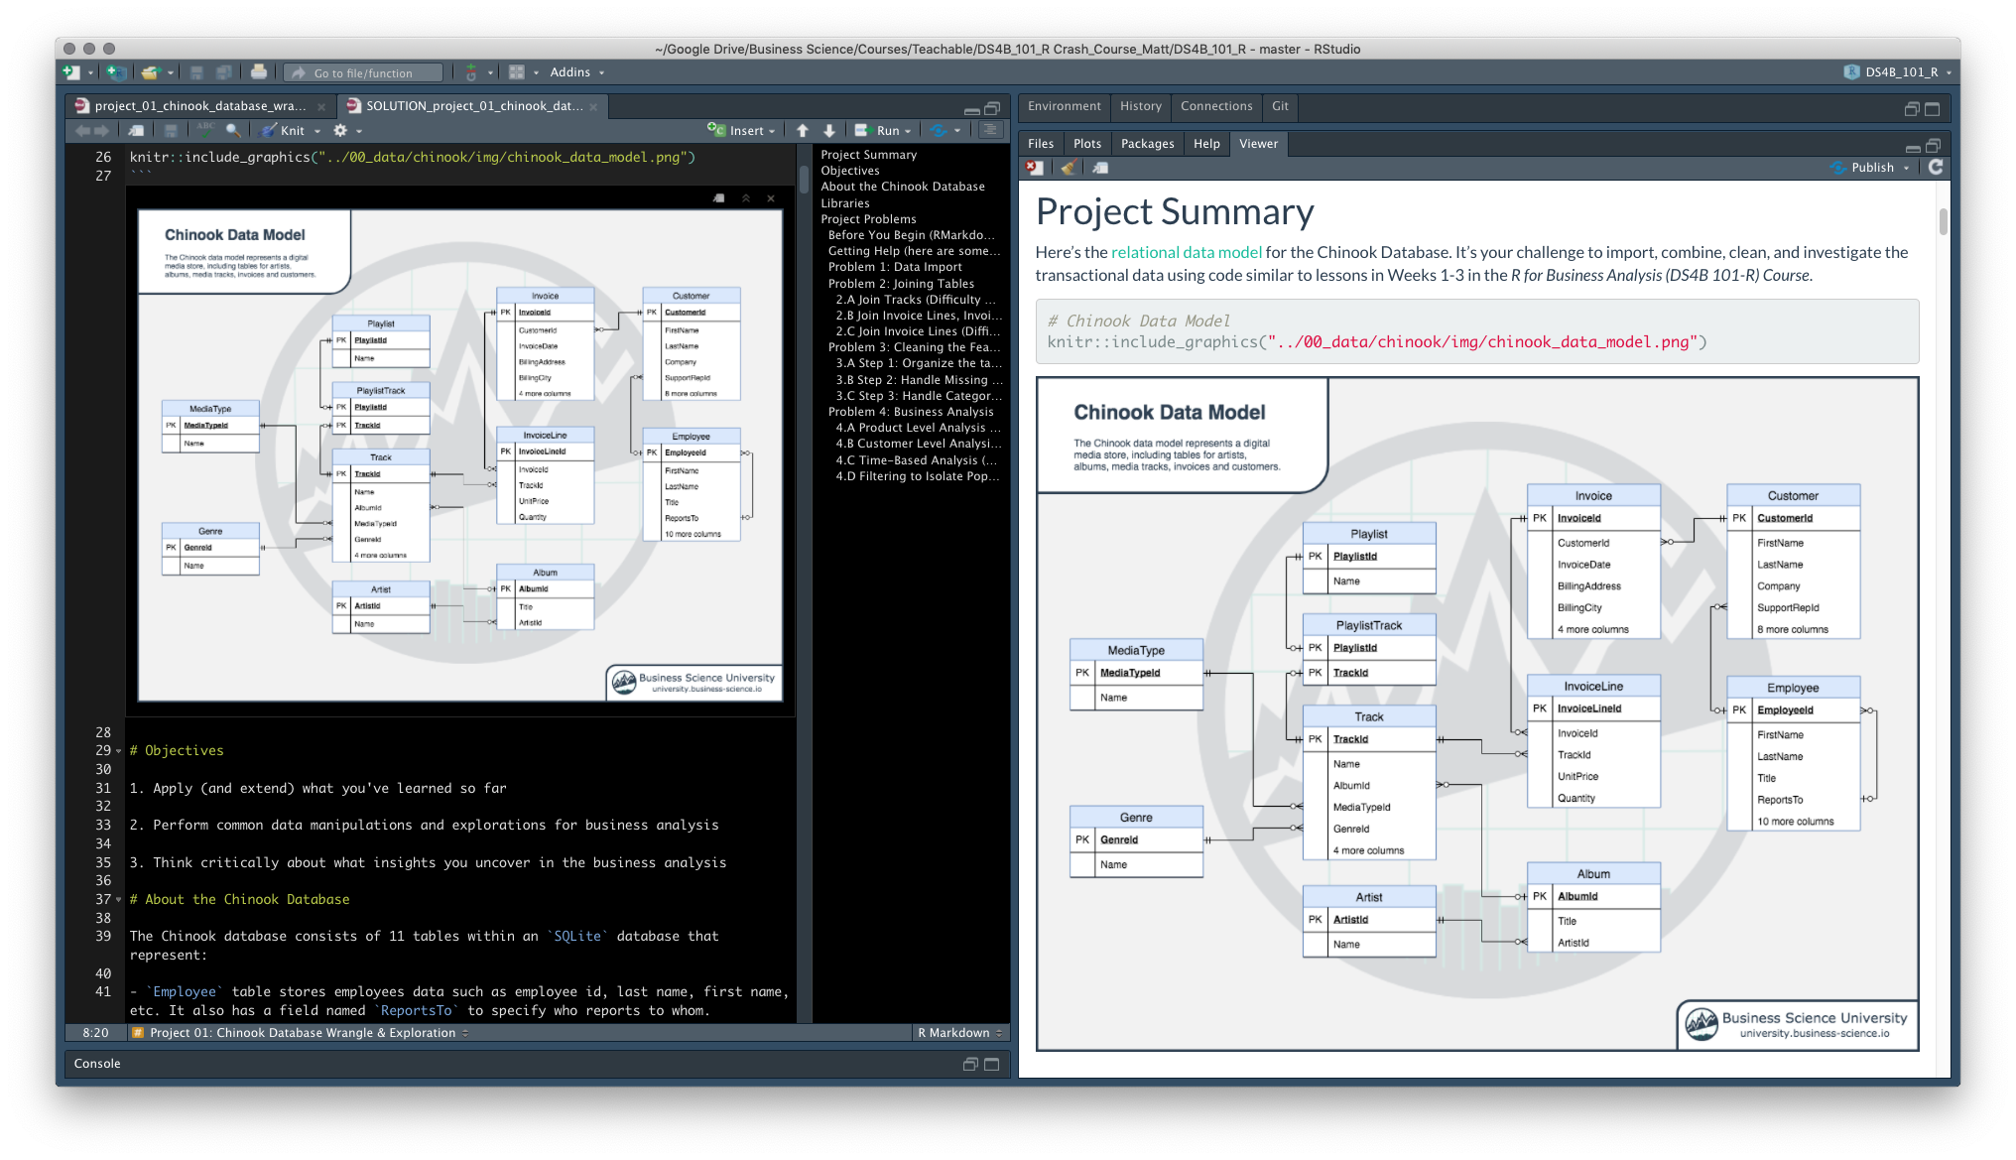Viewport: 2016px width, 1160px height.
Task: Open the R Markdown file type dropdown
Action: point(959,1033)
